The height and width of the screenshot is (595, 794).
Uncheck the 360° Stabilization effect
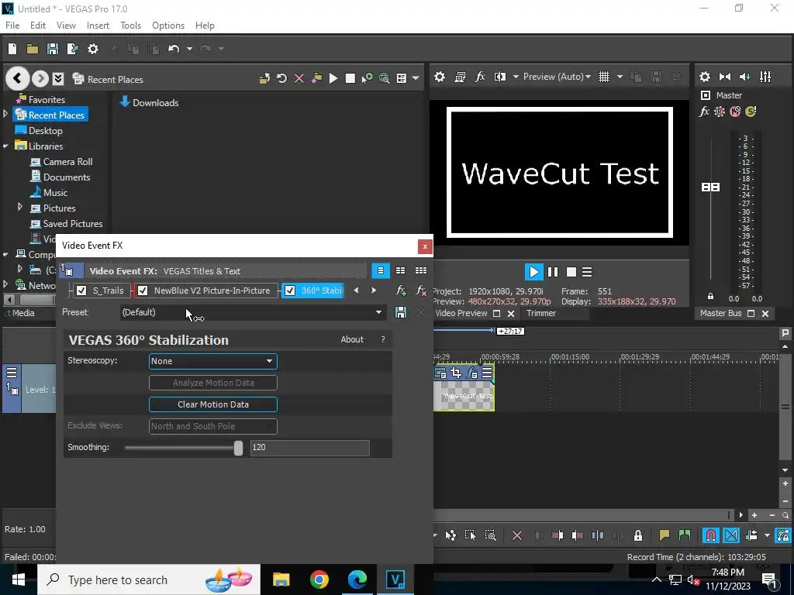[x=290, y=291]
